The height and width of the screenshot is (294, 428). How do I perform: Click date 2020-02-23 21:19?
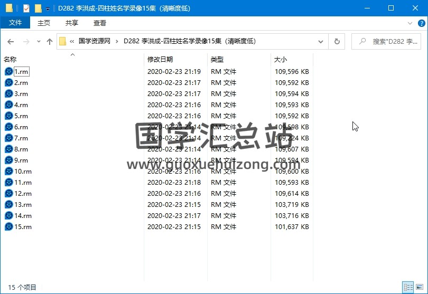tap(174, 71)
